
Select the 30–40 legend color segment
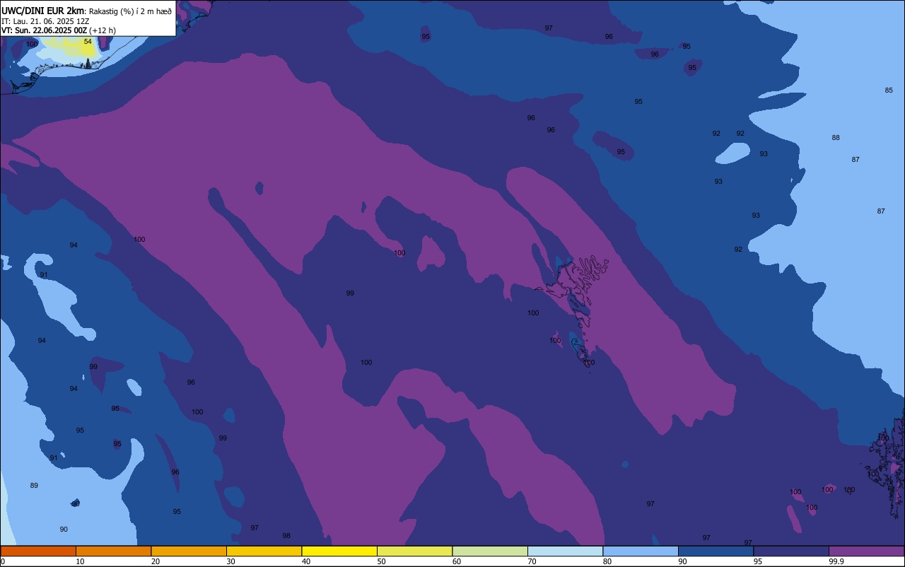point(264,551)
